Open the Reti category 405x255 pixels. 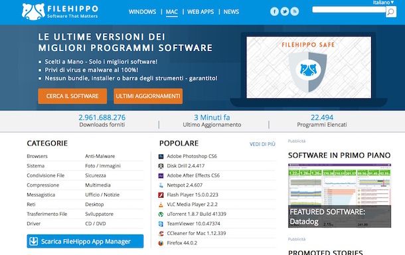31,204
